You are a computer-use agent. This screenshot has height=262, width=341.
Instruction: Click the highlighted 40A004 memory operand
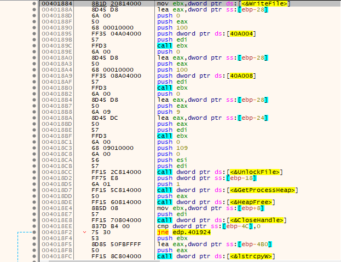pyautogui.click(x=241, y=34)
